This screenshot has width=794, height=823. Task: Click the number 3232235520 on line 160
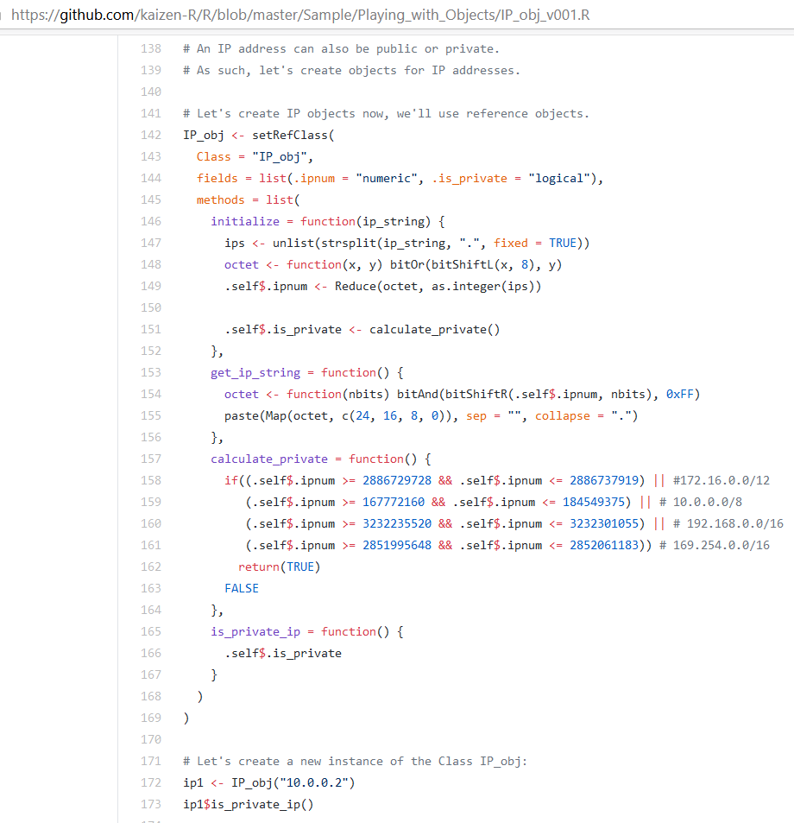[x=397, y=523]
